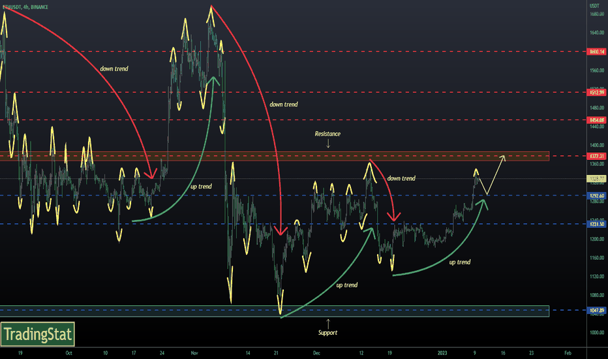Click the 1680.00 price axis tick

click(x=597, y=14)
